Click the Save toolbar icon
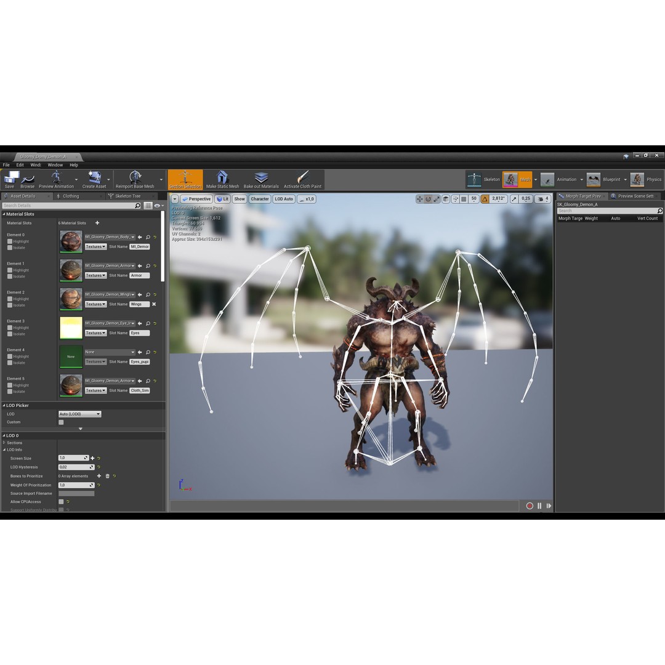The width and height of the screenshot is (665, 665). (10, 179)
